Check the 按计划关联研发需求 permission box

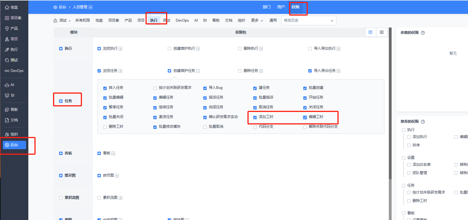point(155,88)
